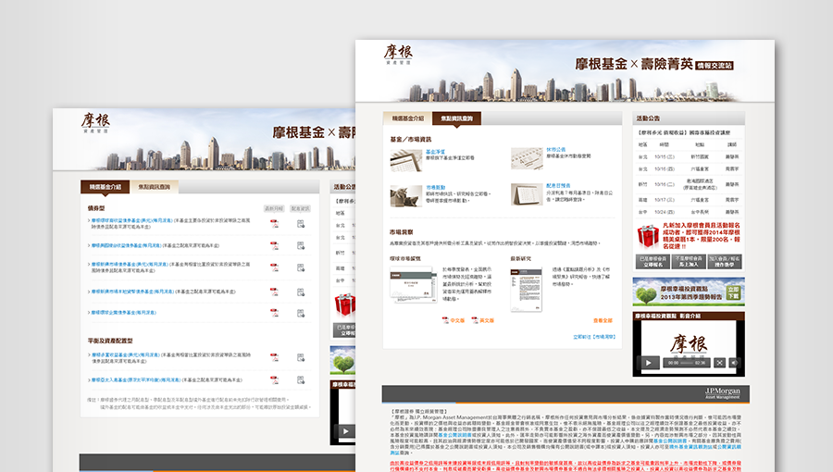The width and height of the screenshot is (833, 472).
Task: Open PDF report for 摩根亞太入息基金 on left page
Action: click(x=274, y=379)
